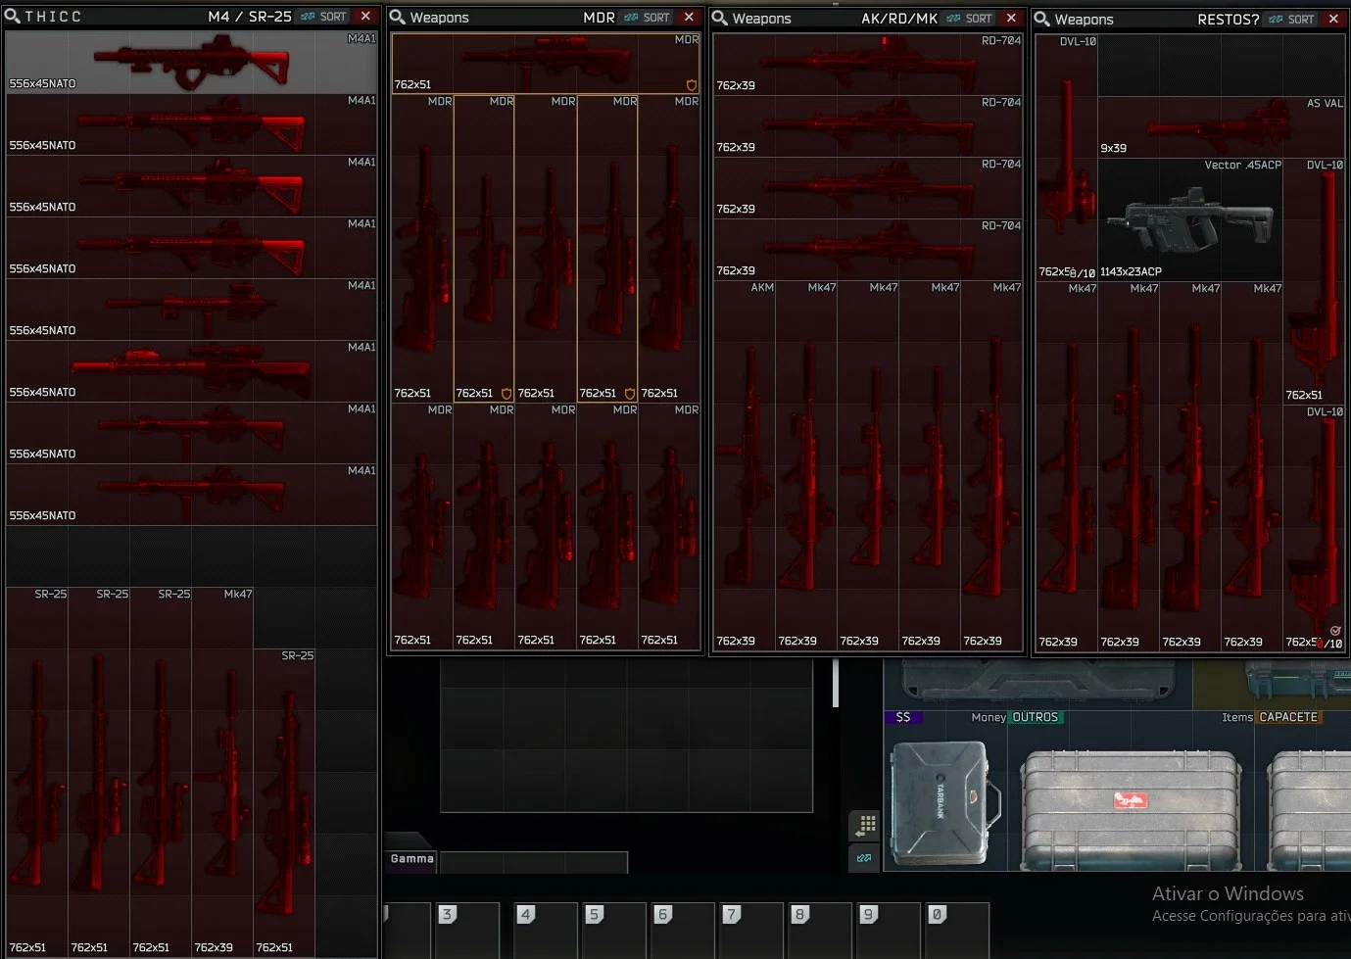Click the stash vertical scrollbar thumb
The image size is (1351, 959).
pos(836,683)
